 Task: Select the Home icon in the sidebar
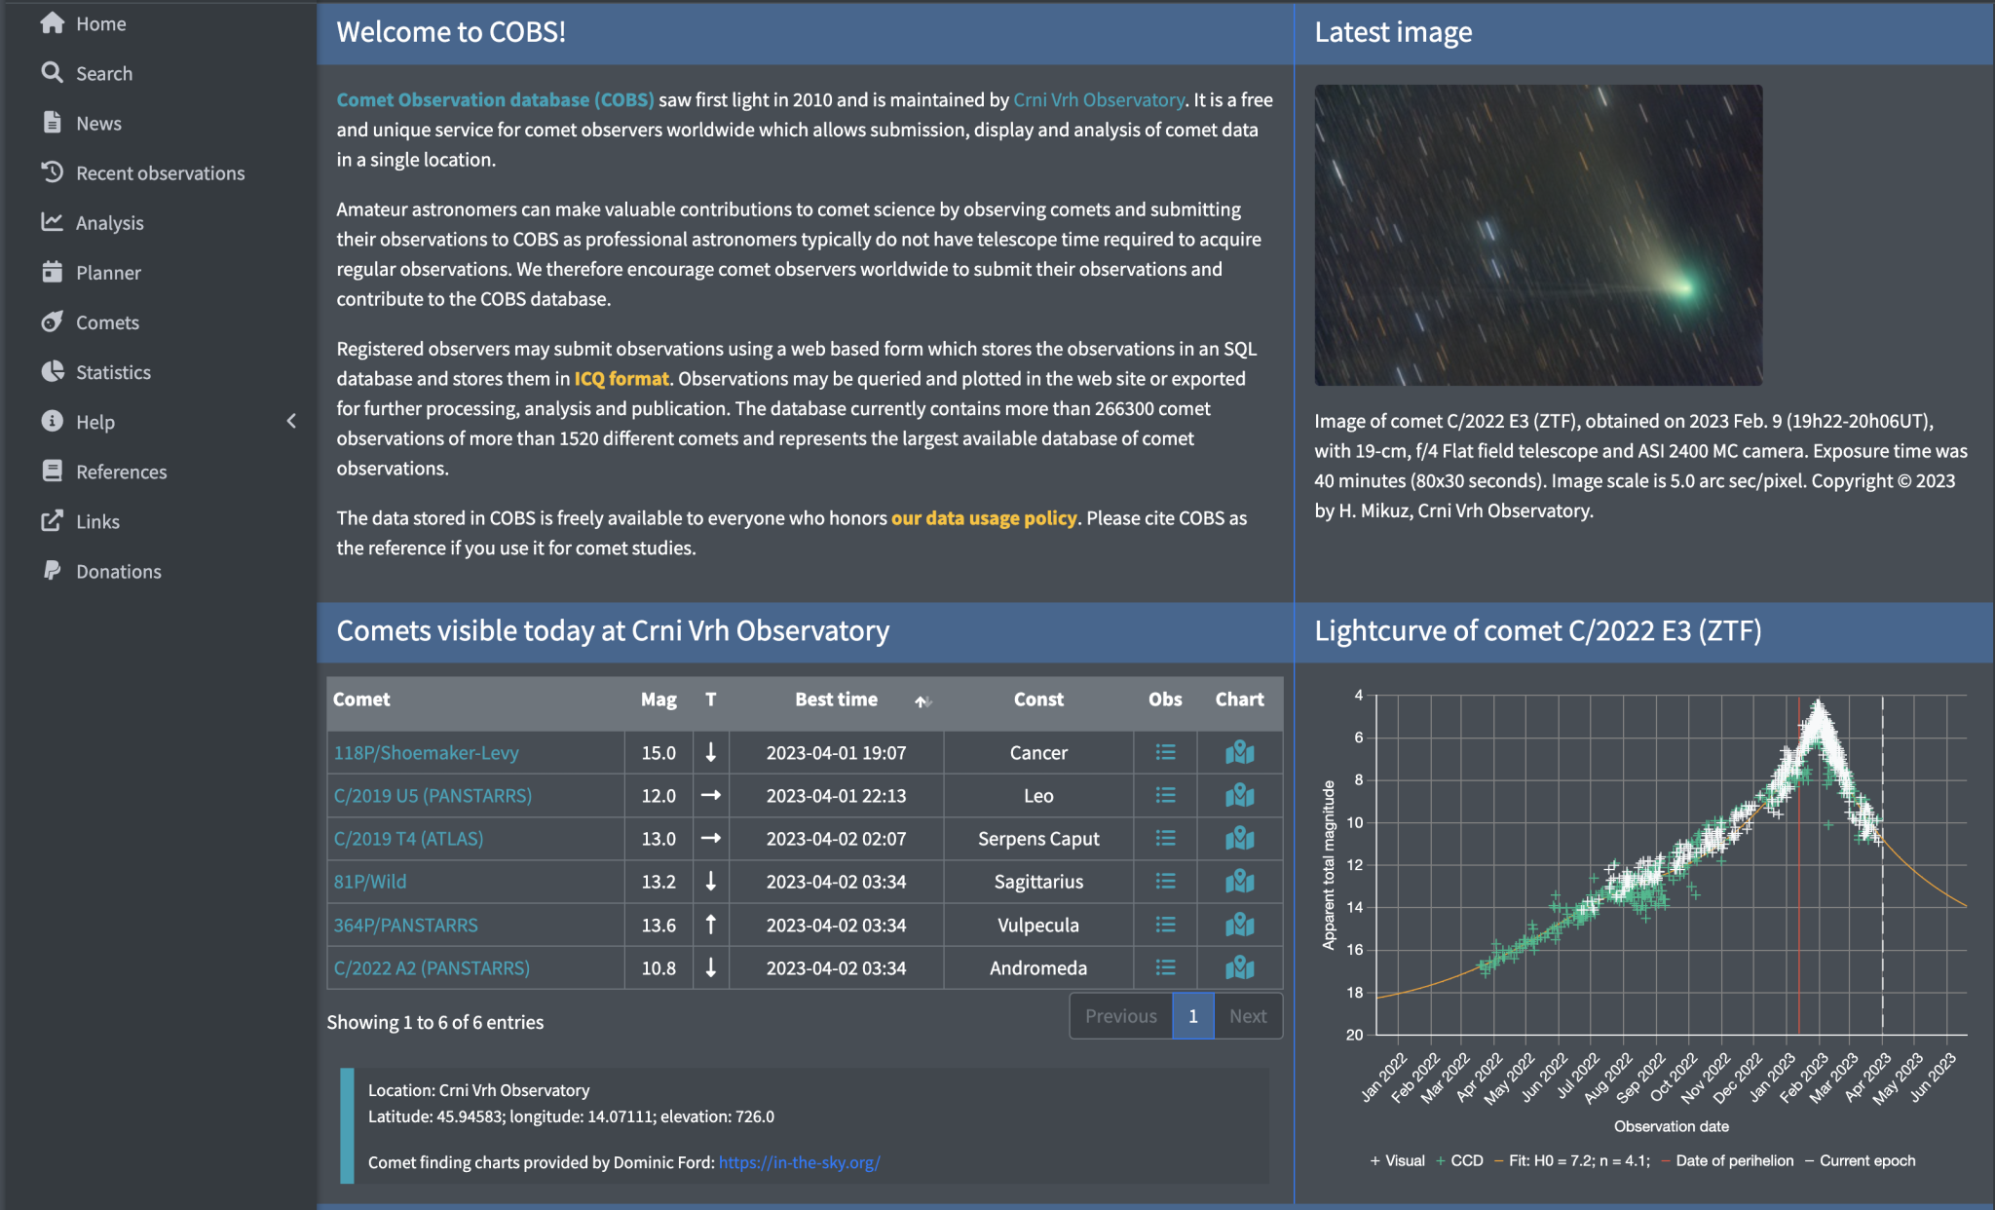tap(54, 23)
